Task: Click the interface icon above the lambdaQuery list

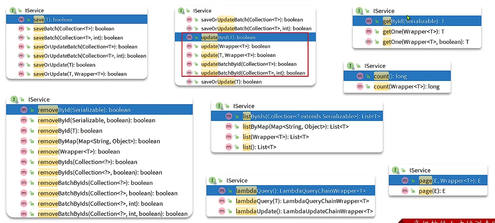Action: [x=212, y=180]
